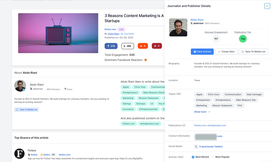The height and width of the screenshot is (162, 272).
Task: Click Save To Media List in details panel
Action: pos(253,52)
